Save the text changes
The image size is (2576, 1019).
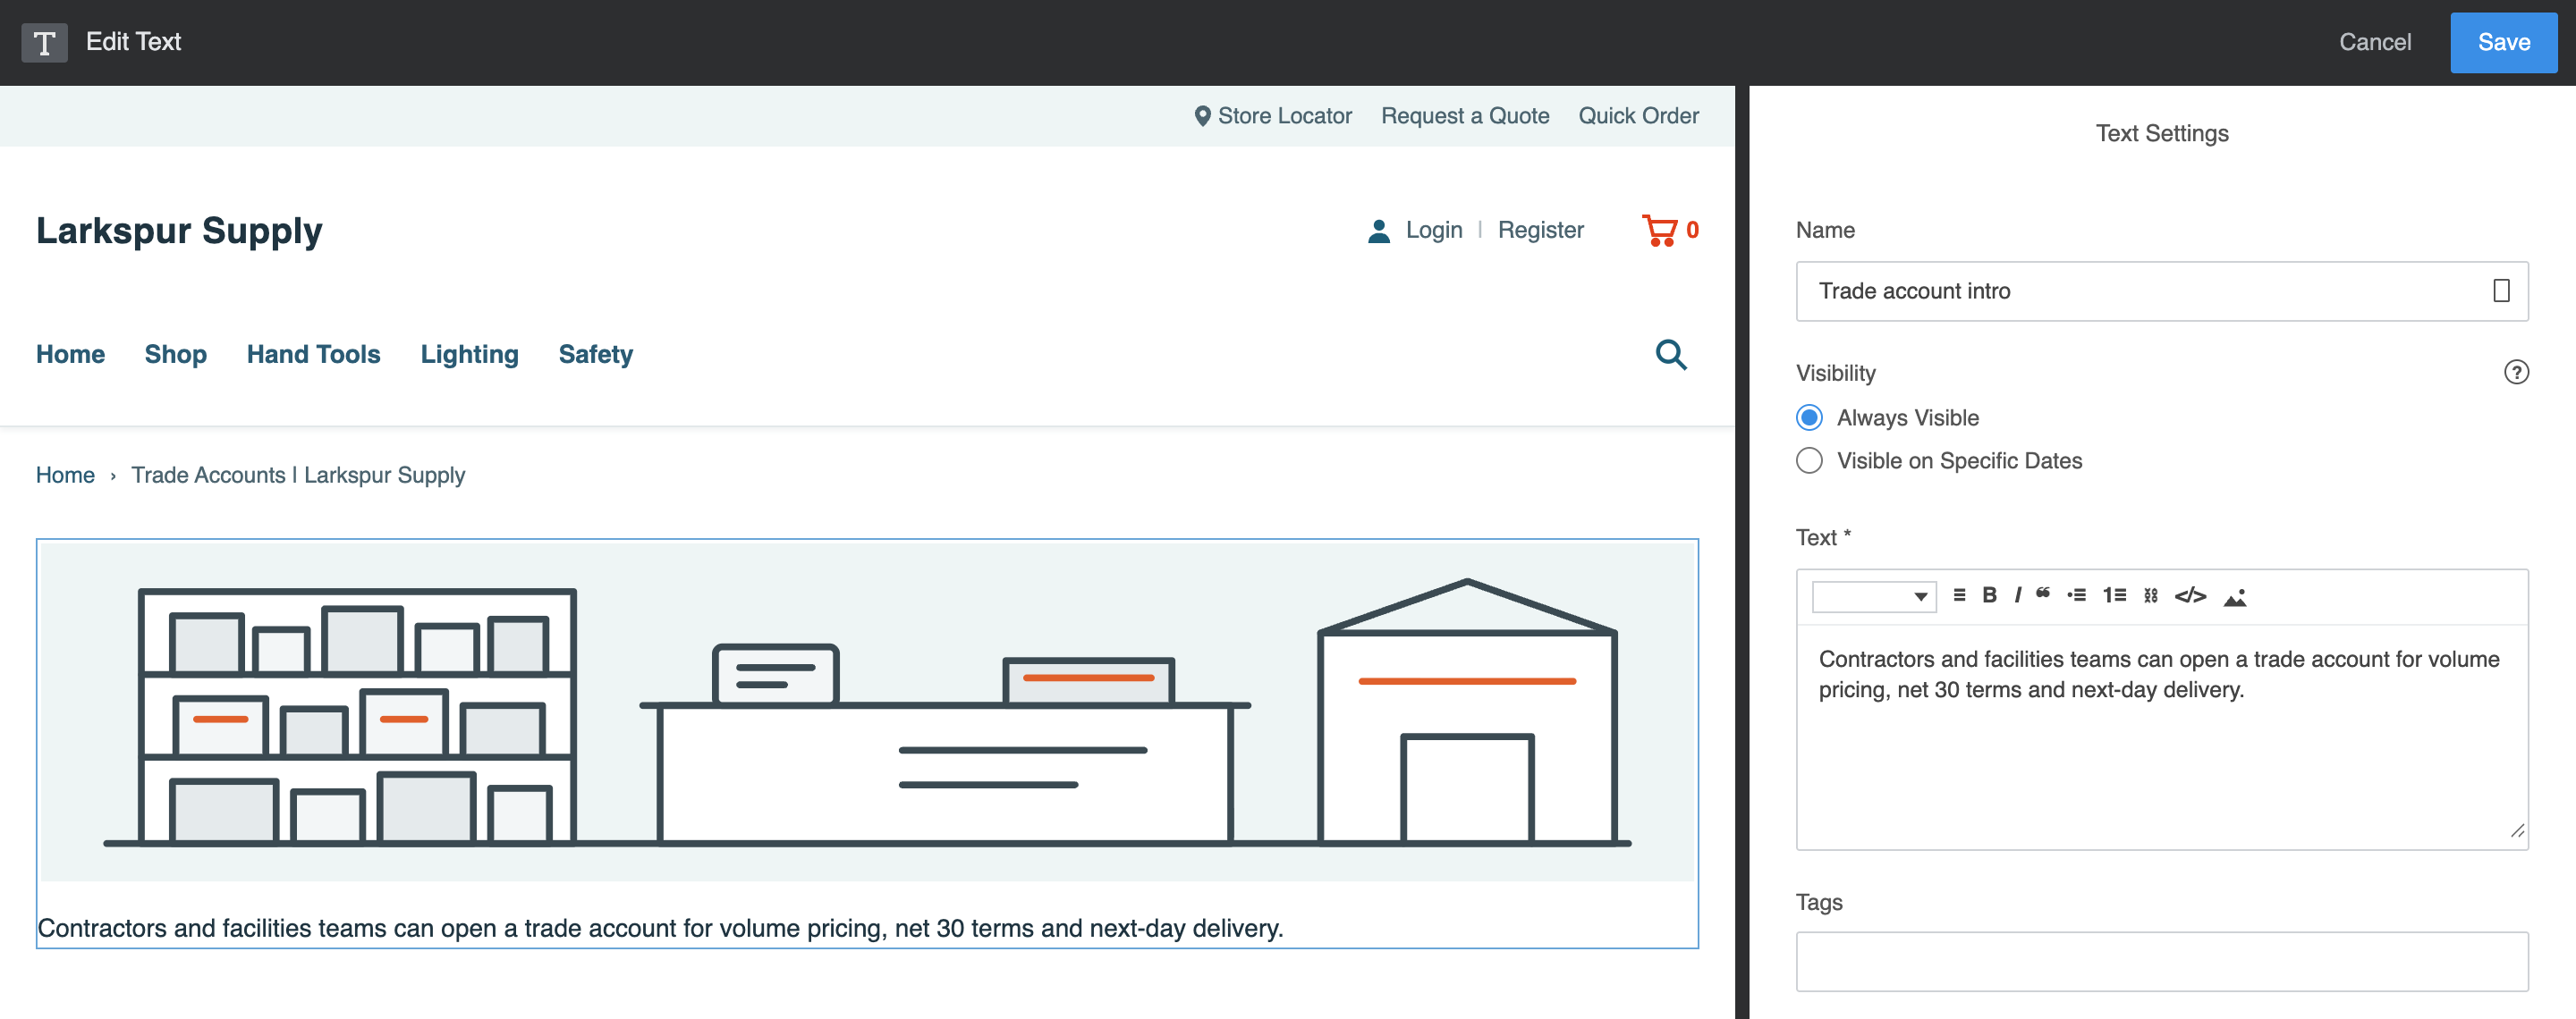coord(2503,42)
